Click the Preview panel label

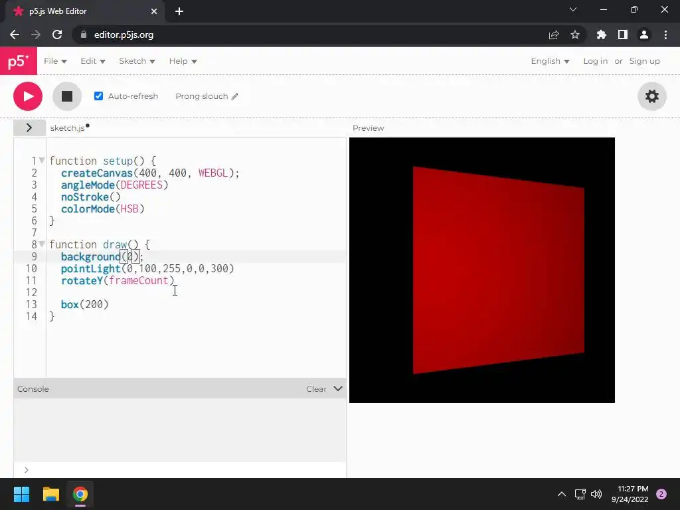coord(368,128)
